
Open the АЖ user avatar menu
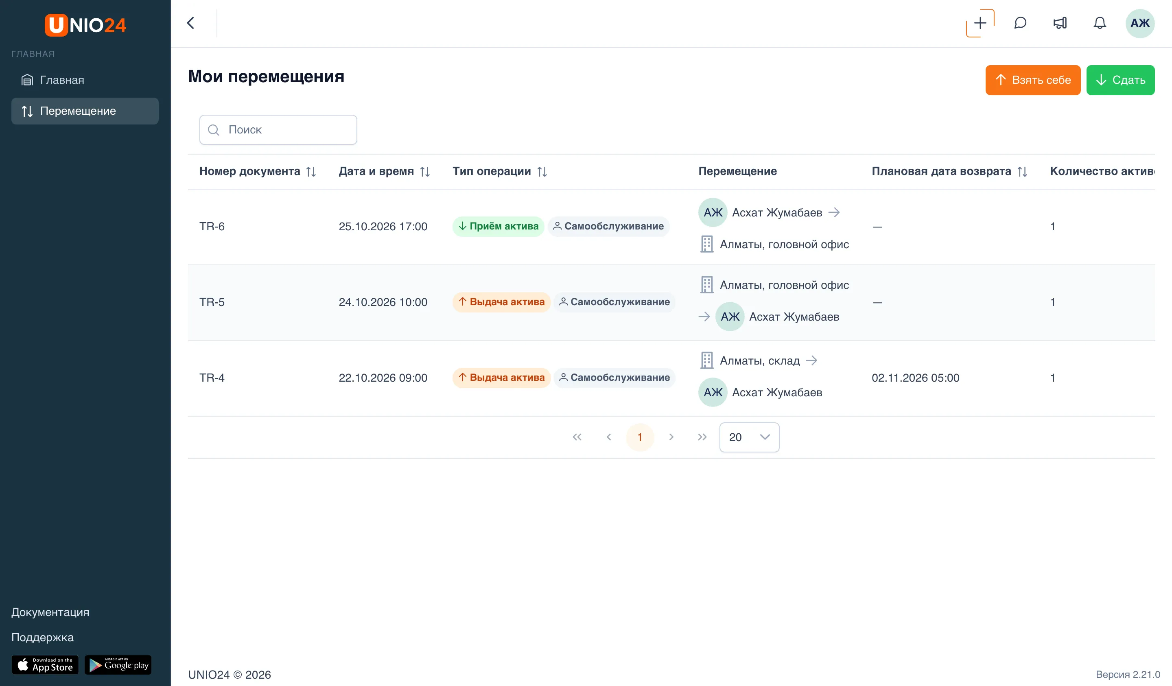[1140, 23]
